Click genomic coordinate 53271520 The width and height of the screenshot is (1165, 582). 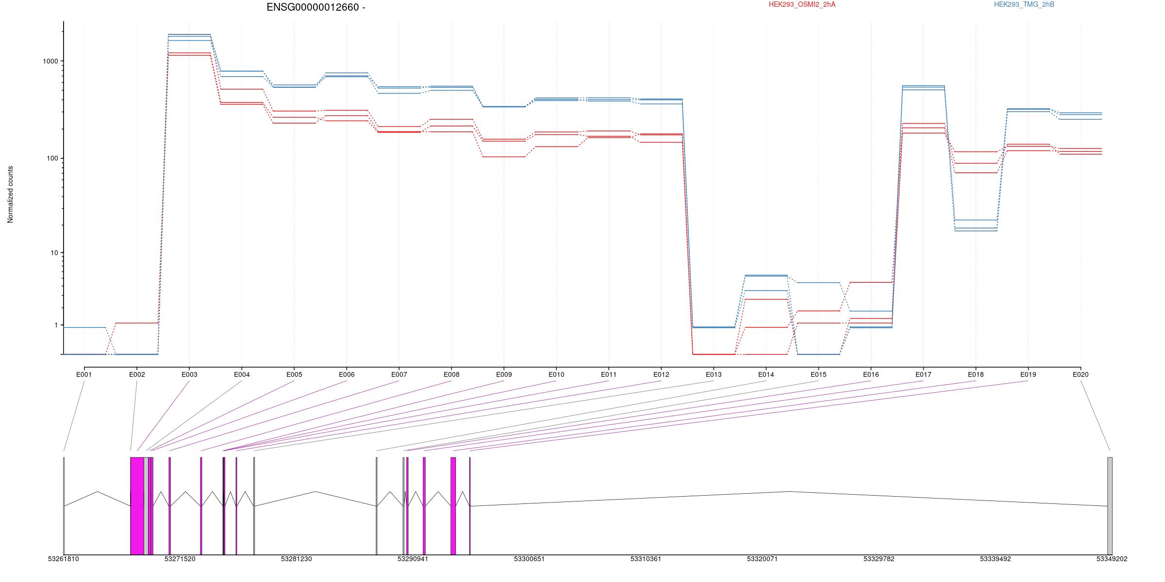pyautogui.click(x=180, y=559)
